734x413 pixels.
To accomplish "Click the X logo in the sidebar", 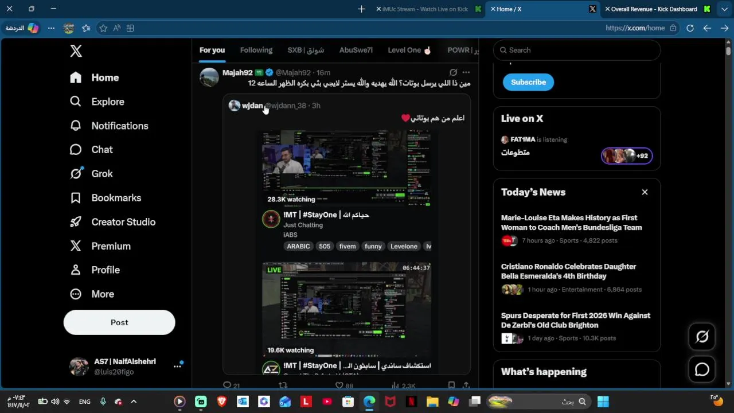I will coord(76,51).
